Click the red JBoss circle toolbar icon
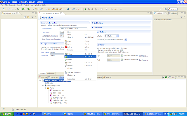This screenshot has width=187, height=116. coord(79,9)
